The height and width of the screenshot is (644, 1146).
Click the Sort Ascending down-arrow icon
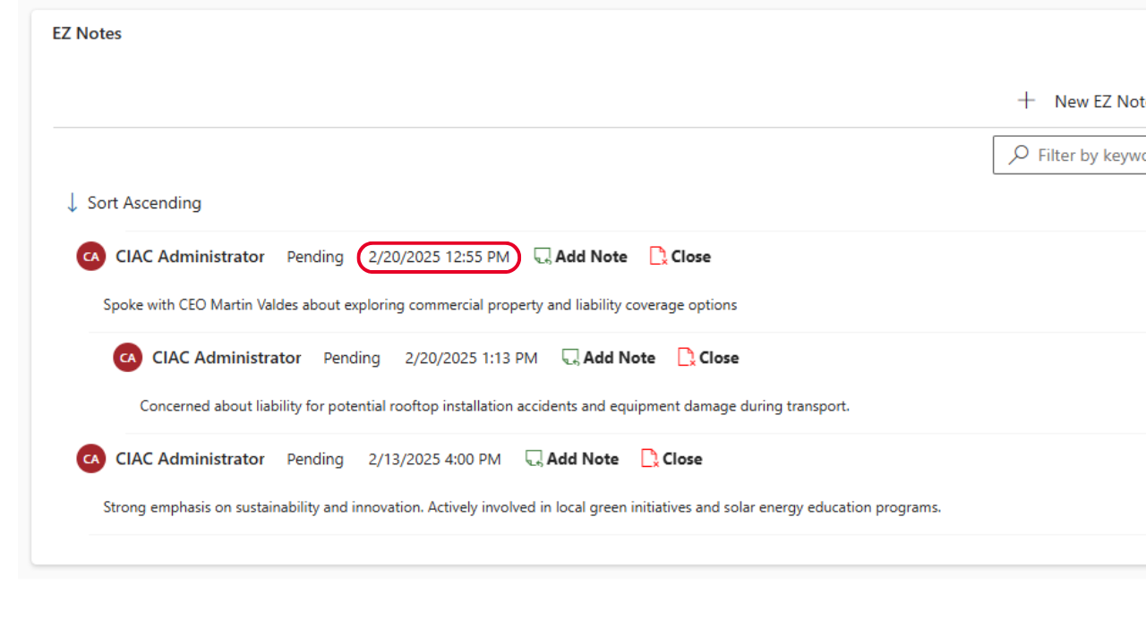73,203
